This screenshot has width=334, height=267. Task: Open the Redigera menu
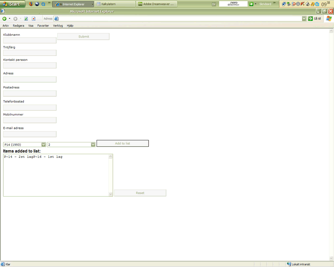coord(18,25)
